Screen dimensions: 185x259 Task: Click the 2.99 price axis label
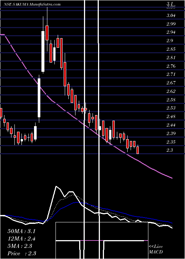pyautogui.click(x=171, y=24)
